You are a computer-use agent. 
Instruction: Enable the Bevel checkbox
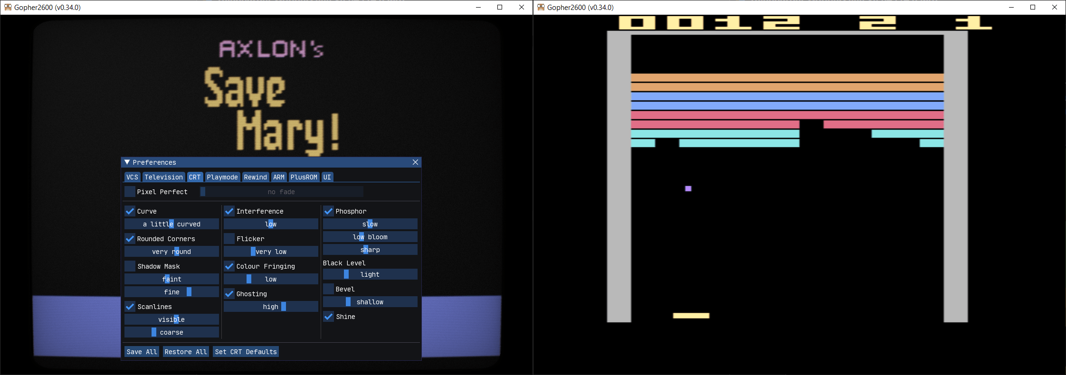click(x=328, y=289)
